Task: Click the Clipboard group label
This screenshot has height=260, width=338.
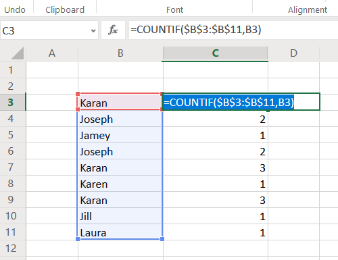Action: click(65, 10)
